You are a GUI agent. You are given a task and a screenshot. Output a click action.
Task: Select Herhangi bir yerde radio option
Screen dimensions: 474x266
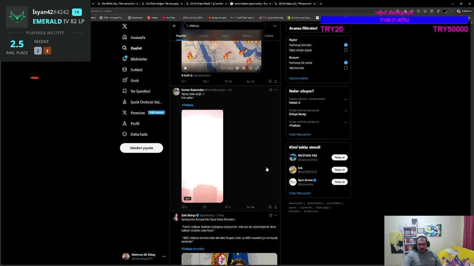click(x=346, y=63)
